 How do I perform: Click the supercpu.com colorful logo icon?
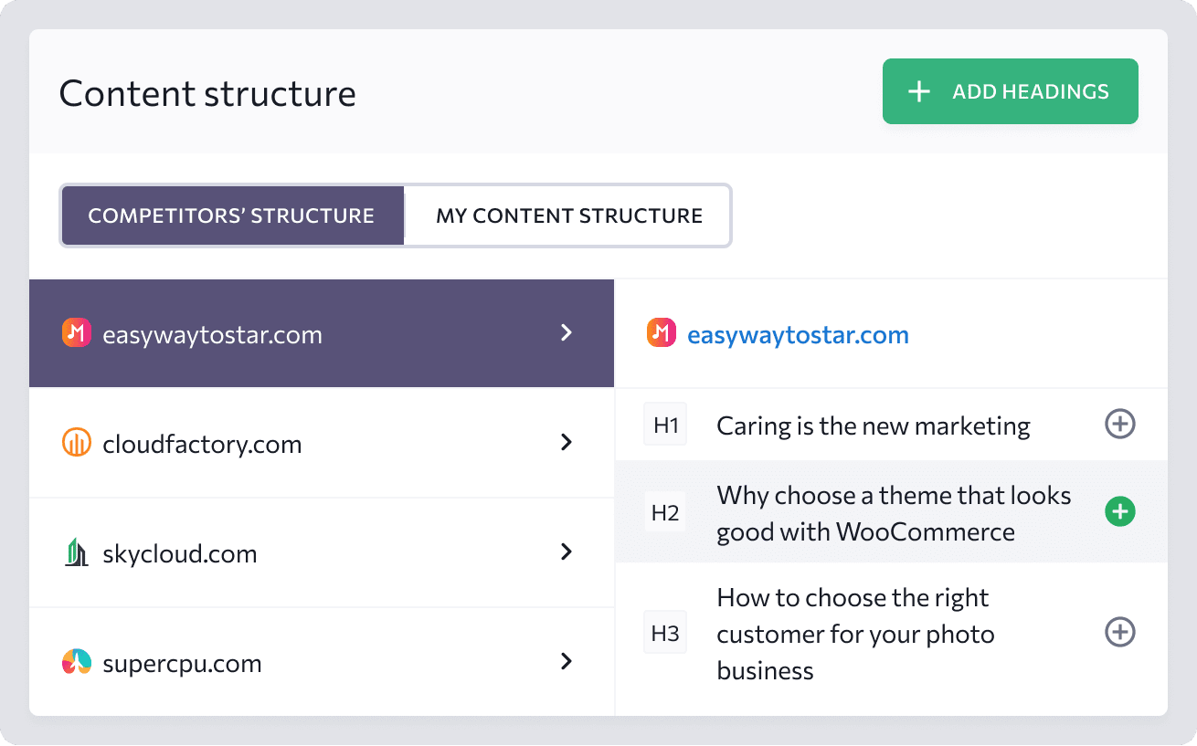[76, 662]
